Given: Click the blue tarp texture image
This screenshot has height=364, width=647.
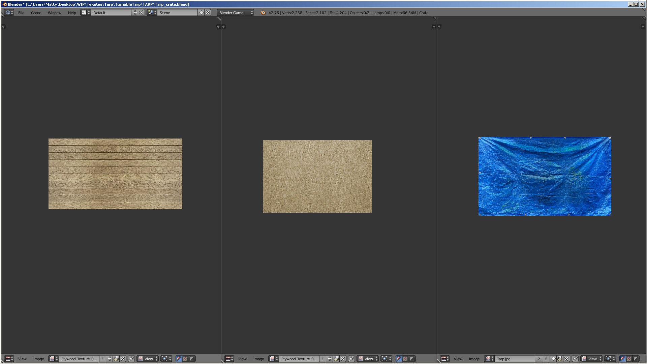Looking at the screenshot, I should pyautogui.click(x=545, y=176).
